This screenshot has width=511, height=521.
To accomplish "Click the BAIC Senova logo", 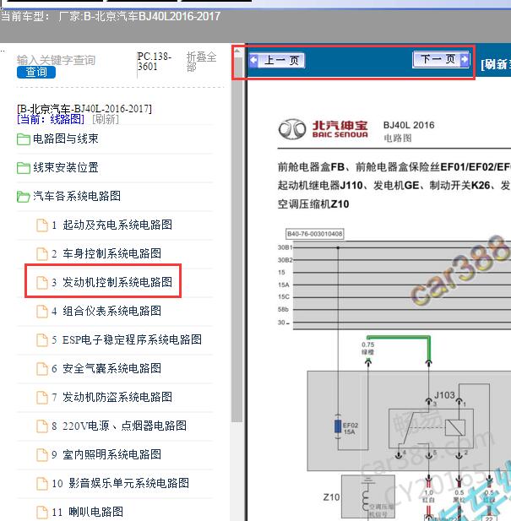I will pyautogui.click(x=323, y=129).
